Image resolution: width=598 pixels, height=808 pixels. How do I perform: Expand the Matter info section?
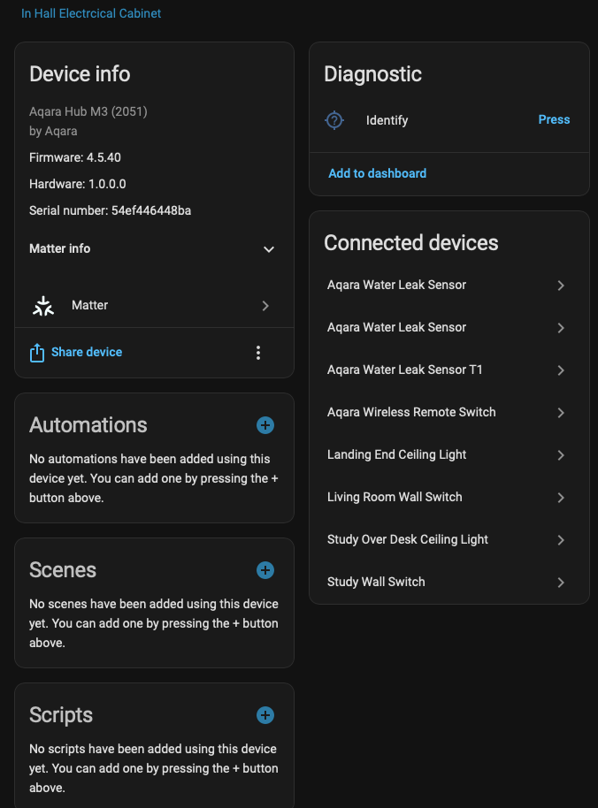(269, 249)
